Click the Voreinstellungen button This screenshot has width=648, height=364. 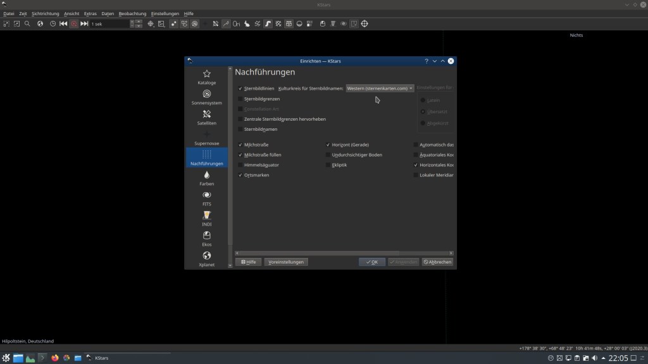pos(286,262)
